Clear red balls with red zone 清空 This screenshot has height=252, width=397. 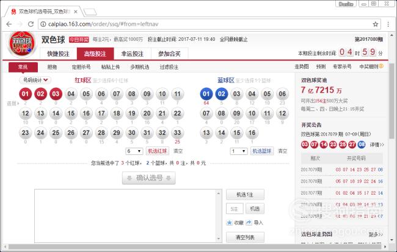(x=178, y=151)
